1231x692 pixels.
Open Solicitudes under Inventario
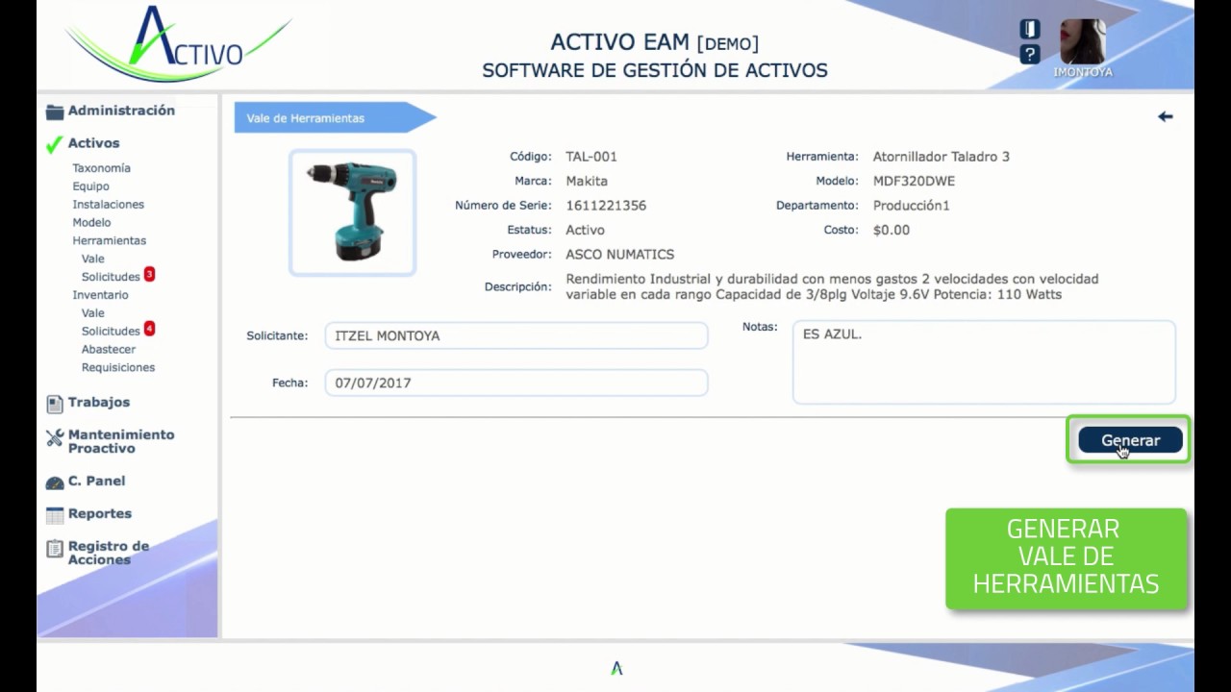click(x=111, y=331)
